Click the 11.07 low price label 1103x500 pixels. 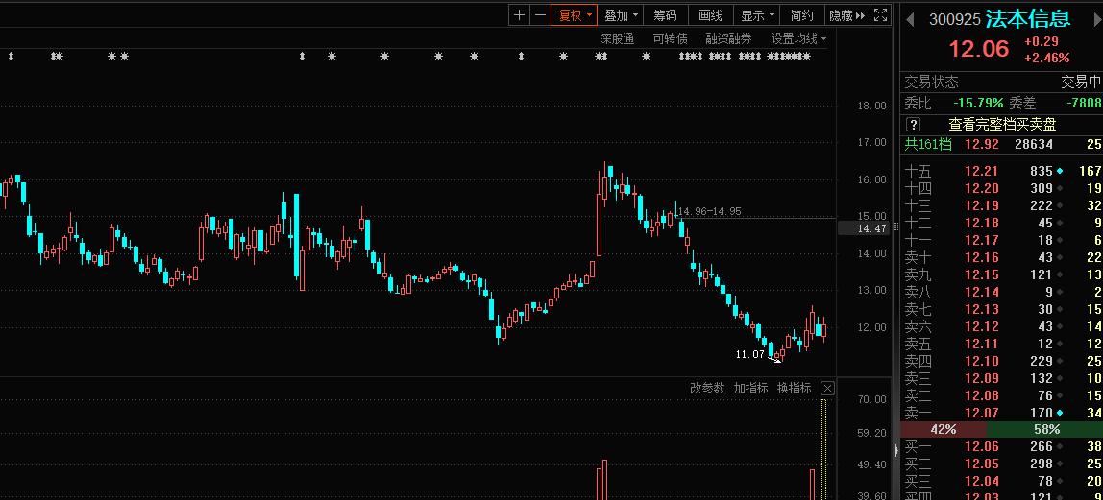pyautogui.click(x=749, y=354)
